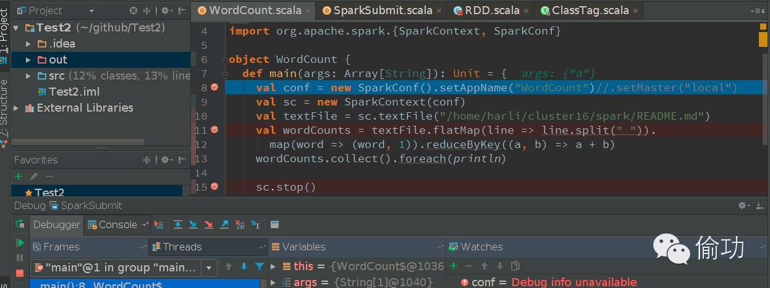Open the Favorites panel settings gear
The width and height of the screenshot is (770, 288).
pos(166,160)
